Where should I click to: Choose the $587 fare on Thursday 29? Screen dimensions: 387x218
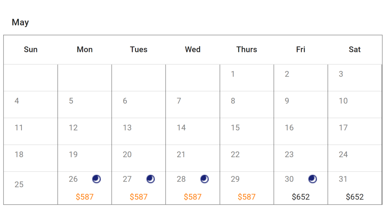click(x=247, y=197)
